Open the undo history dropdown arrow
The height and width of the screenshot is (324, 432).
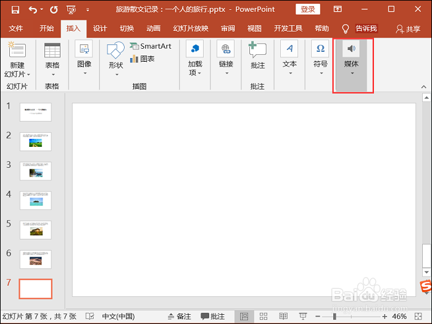coord(41,9)
